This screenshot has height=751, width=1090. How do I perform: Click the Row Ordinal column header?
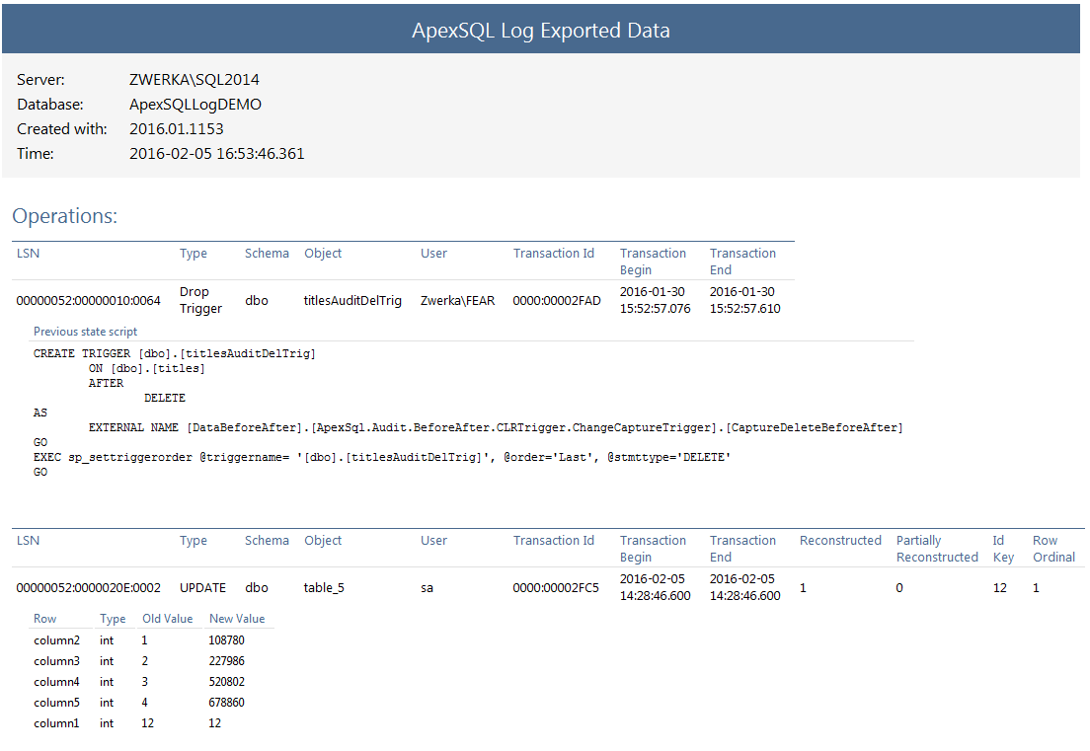pos(1053,549)
